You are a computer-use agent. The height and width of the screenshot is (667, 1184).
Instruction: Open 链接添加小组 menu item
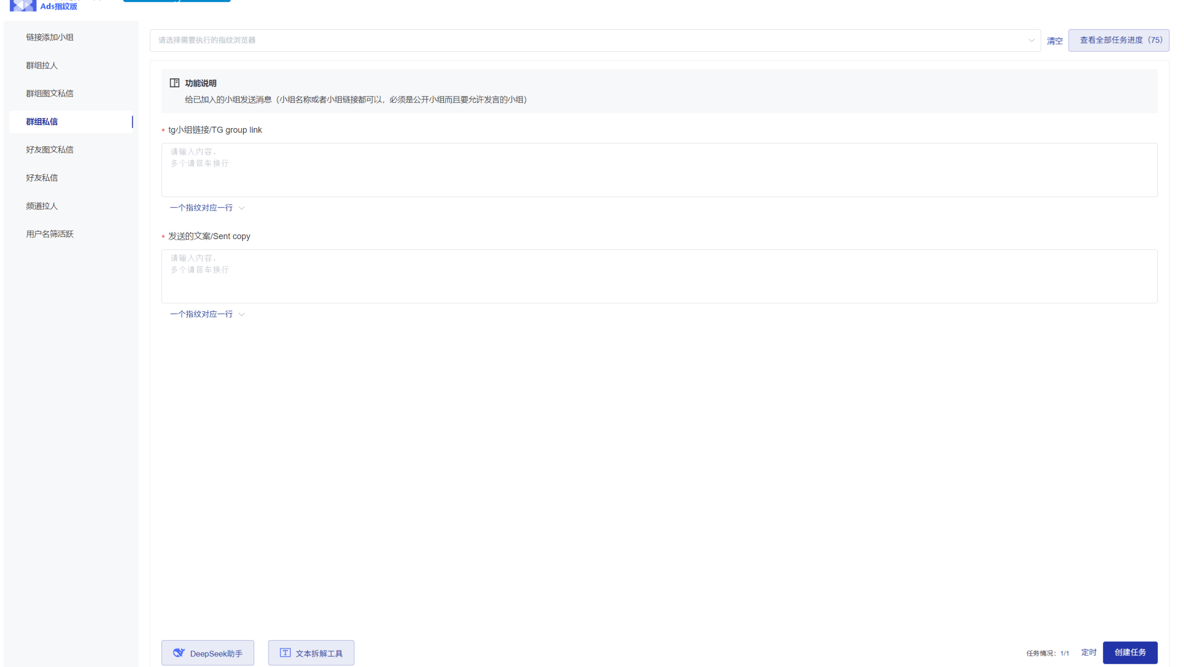point(50,37)
